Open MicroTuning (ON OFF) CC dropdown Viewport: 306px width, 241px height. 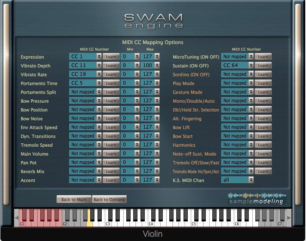pyautogui.click(x=237, y=57)
